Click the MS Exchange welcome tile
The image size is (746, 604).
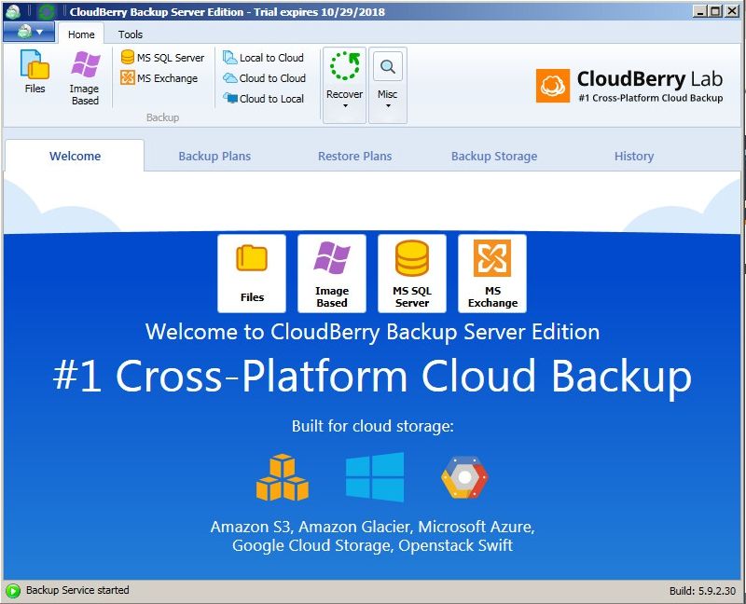[x=492, y=273]
